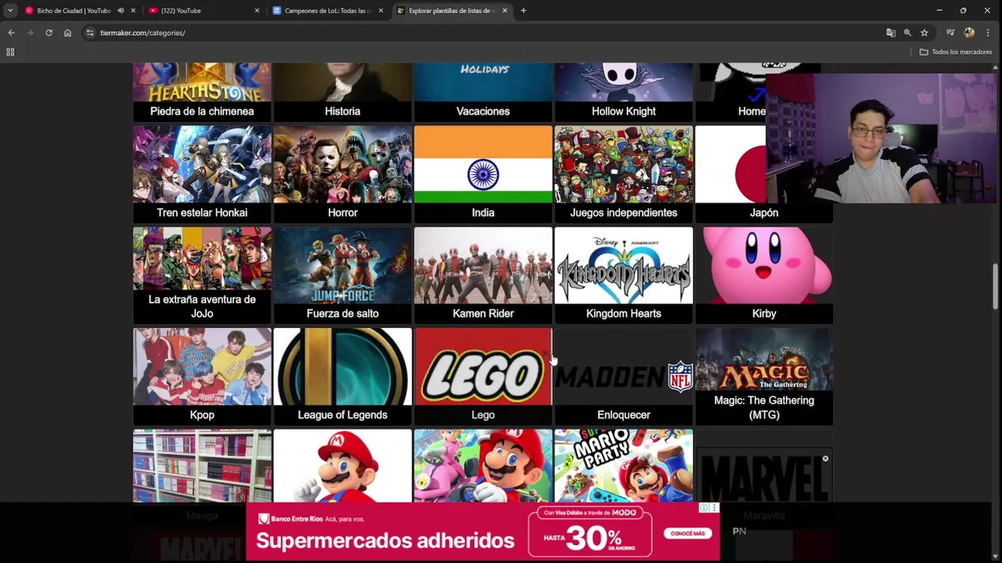The image size is (1002, 563).
Task: Open a new browser tab
Action: (x=524, y=10)
